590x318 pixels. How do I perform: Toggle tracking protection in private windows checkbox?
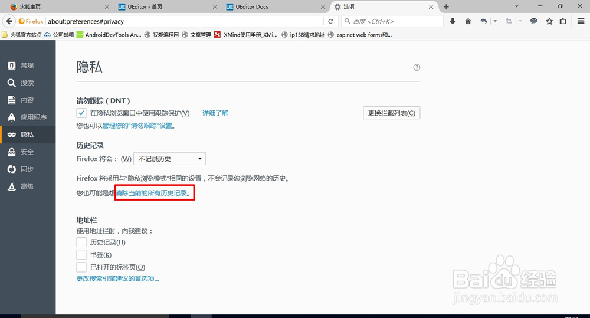pos(81,113)
